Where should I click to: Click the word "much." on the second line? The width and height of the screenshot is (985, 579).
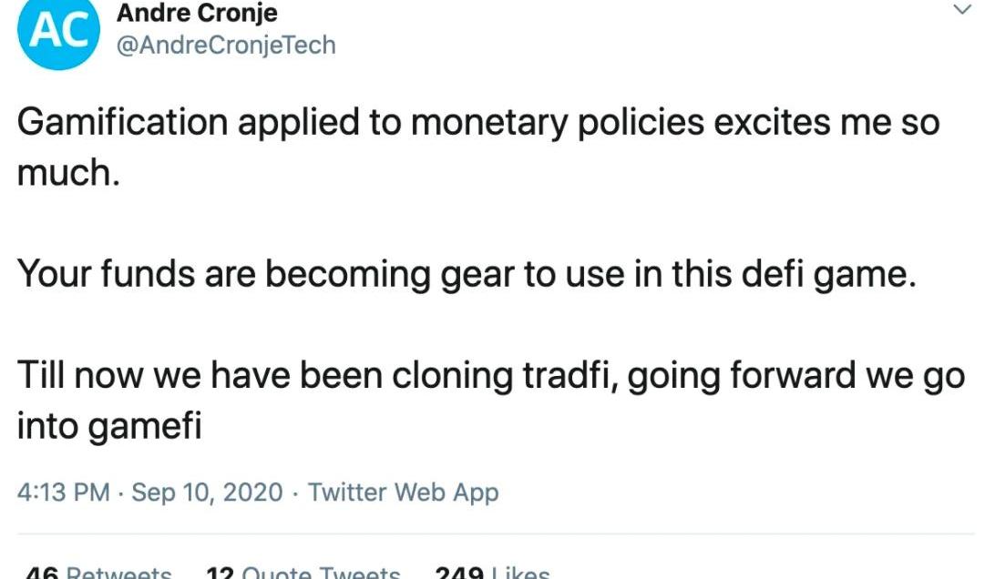click(x=68, y=172)
